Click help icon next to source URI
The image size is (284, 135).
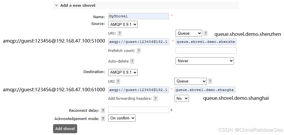pos(120,33)
